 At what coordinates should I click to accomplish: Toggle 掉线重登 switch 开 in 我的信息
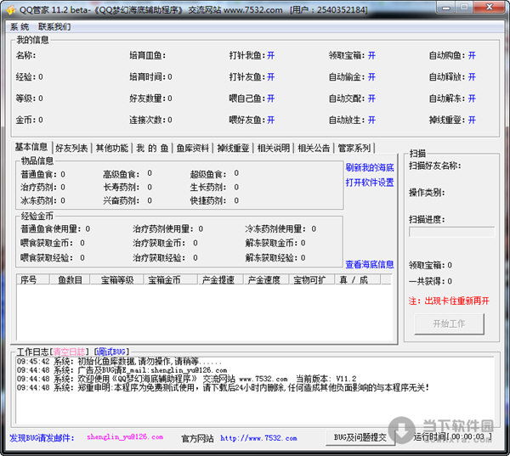(x=472, y=121)
